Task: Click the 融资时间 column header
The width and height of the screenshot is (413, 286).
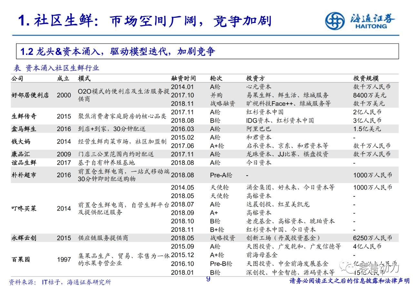Action: [183, 78]
